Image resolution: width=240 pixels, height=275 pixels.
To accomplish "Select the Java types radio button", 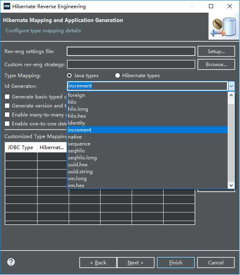I will (x=69, y=76).
